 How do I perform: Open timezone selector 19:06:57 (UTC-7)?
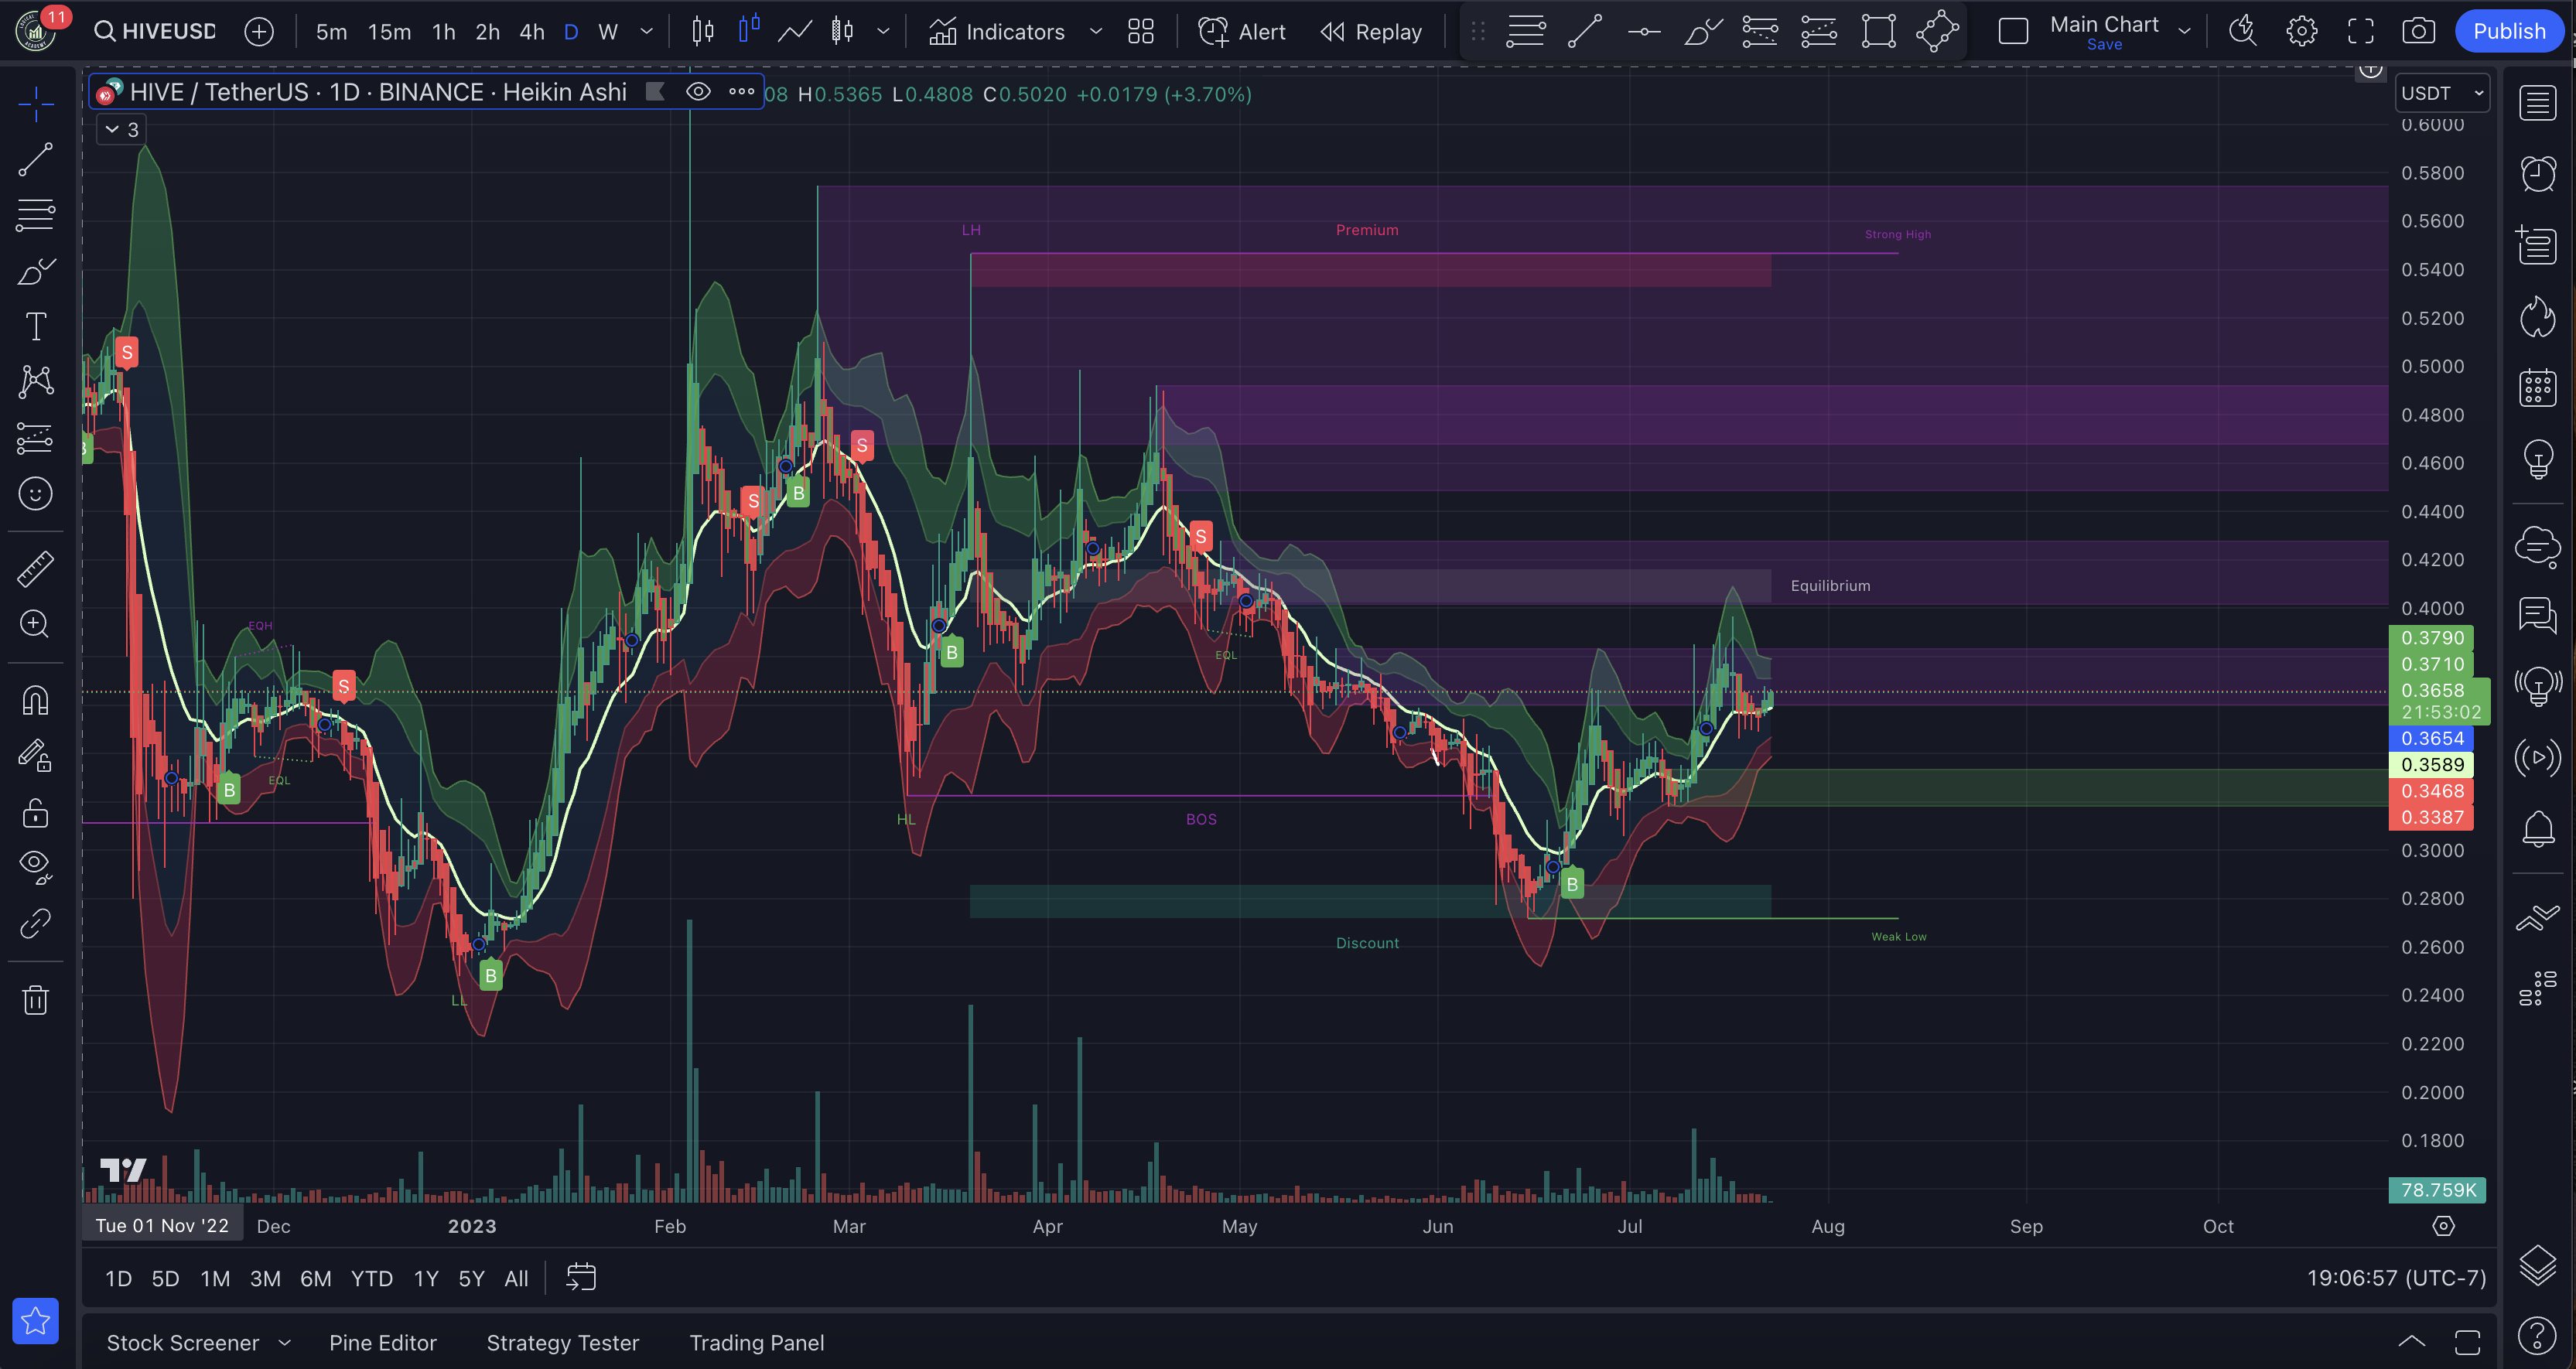pyautogui.click(x=2396, y=1278)
